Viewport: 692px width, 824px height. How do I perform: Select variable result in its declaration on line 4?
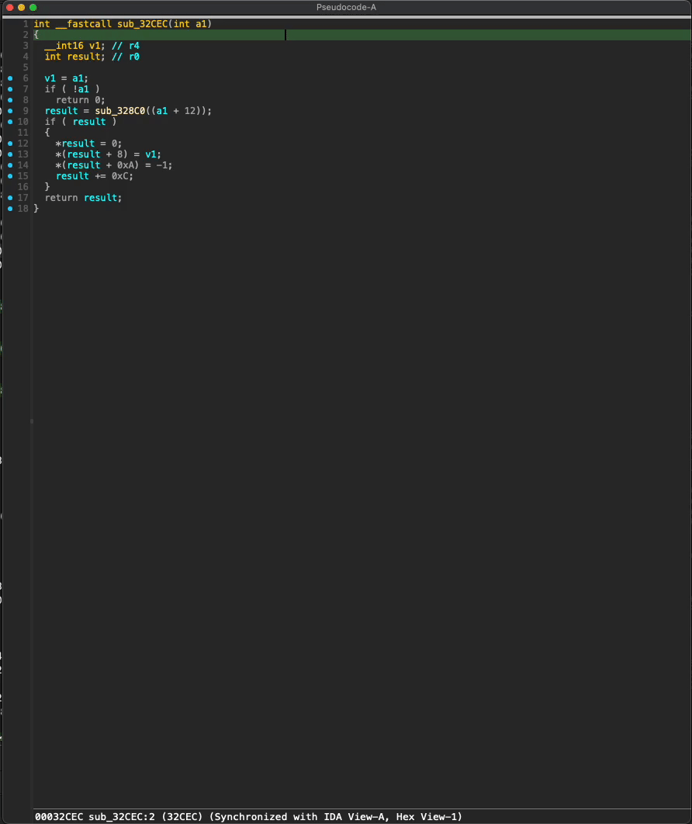click(84, 57)
